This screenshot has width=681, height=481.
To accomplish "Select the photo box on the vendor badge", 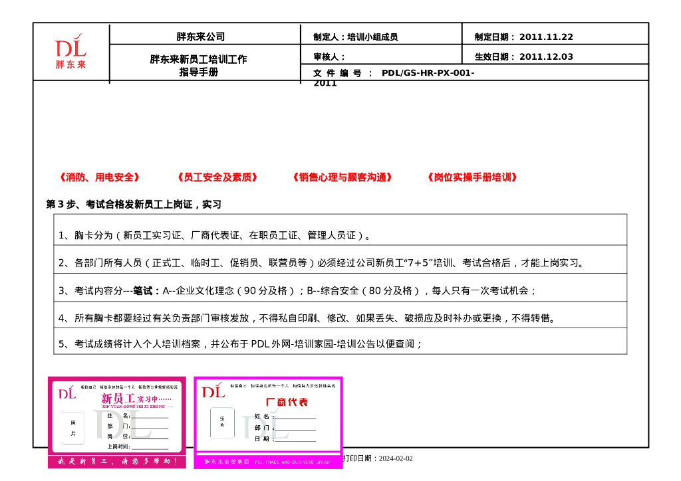I will pyautogui.click(x=223, y=423).
